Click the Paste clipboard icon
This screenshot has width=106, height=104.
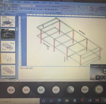tap(1, 5)
